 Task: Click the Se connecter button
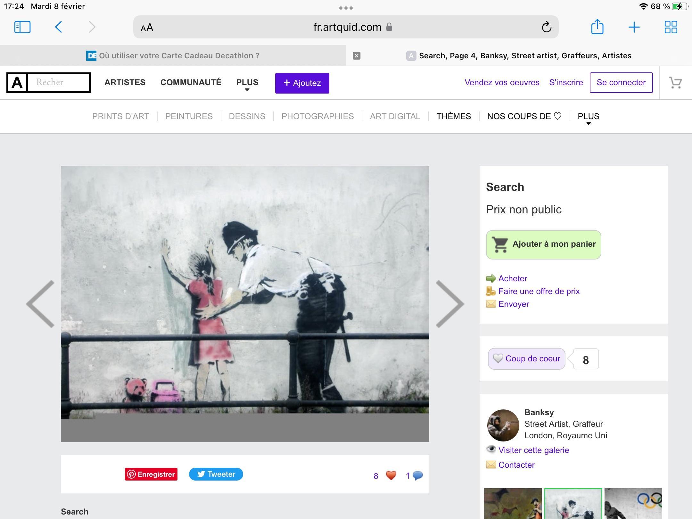click(x=621, y=83)
